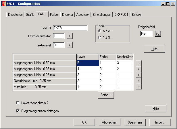Open color picker with Farbe... button
Image resolution: width=177 pixels, height=129 pixels.
point(106,95)
